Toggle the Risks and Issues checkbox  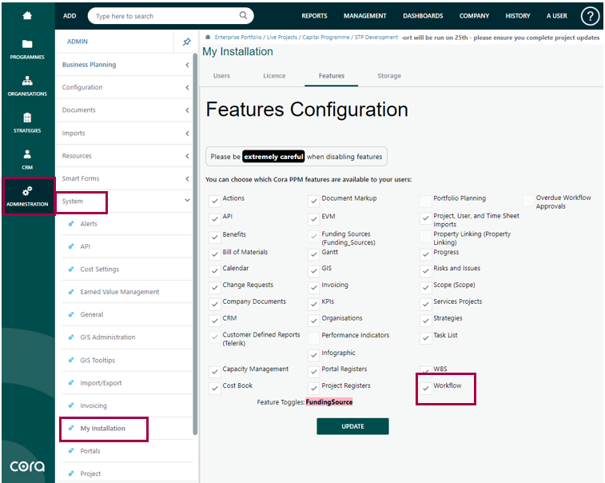tap(426, 270)
